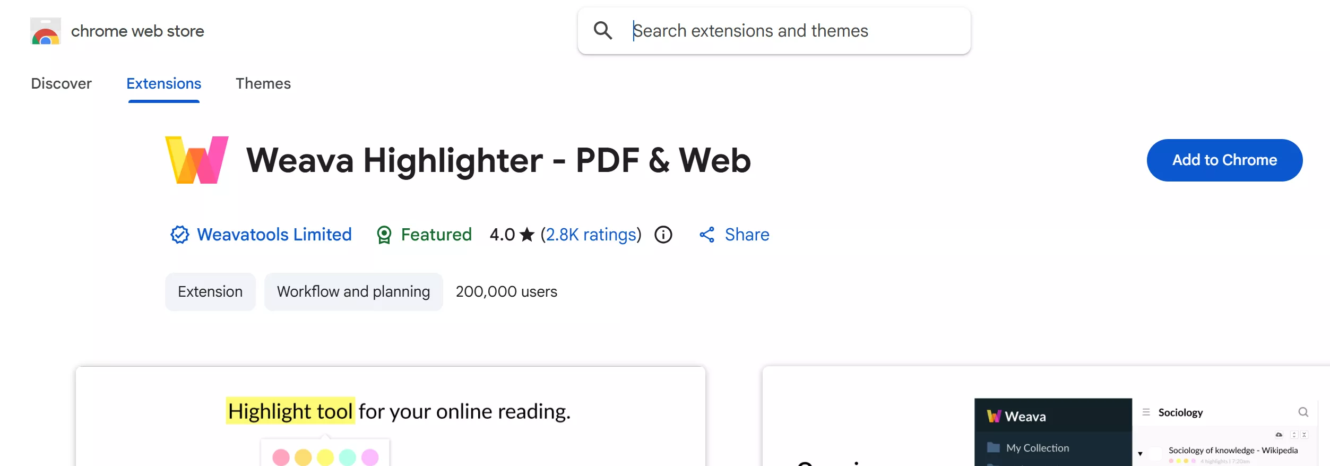
Task: Select the orange highlight color dot
Action: point(303,457)
